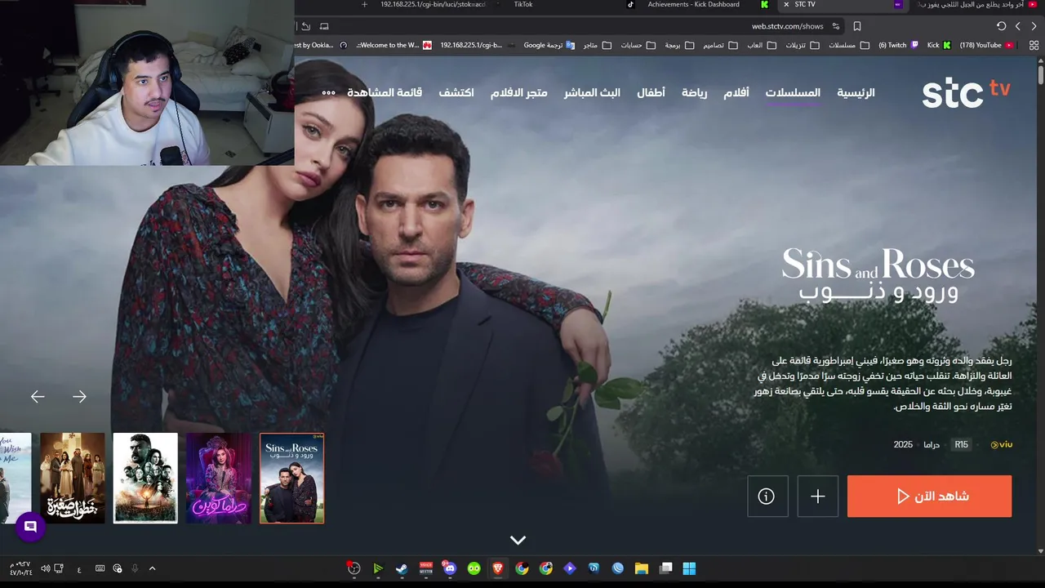The image size is (1045, 588).
Task: Open the YouTube bookmark
Action: (x=986, y=45)
